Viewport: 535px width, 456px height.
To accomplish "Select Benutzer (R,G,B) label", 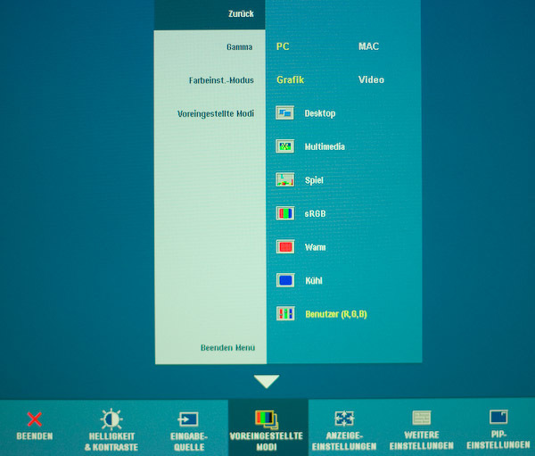I will 336,314.
